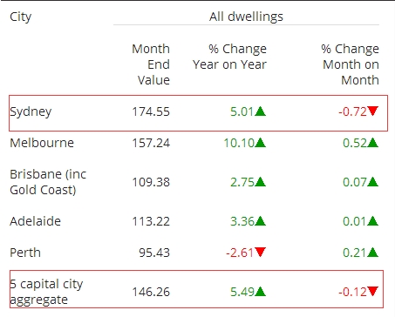Click green arrow next to Melbourne 0.52

[372, 143]
